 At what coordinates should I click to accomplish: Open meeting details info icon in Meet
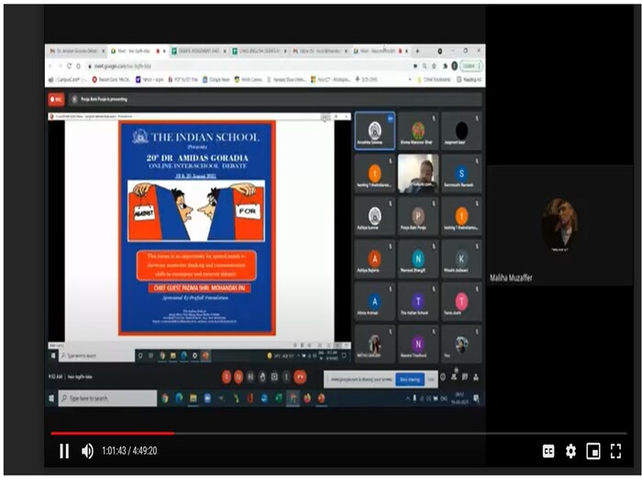[443, 376]
